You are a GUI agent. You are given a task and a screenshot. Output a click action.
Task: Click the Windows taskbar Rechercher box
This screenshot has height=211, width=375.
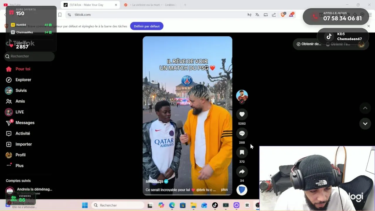(118, 205)
